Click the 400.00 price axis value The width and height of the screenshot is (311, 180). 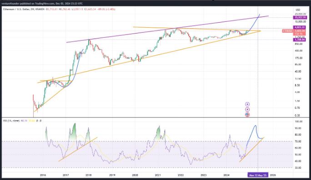(299, 51)
